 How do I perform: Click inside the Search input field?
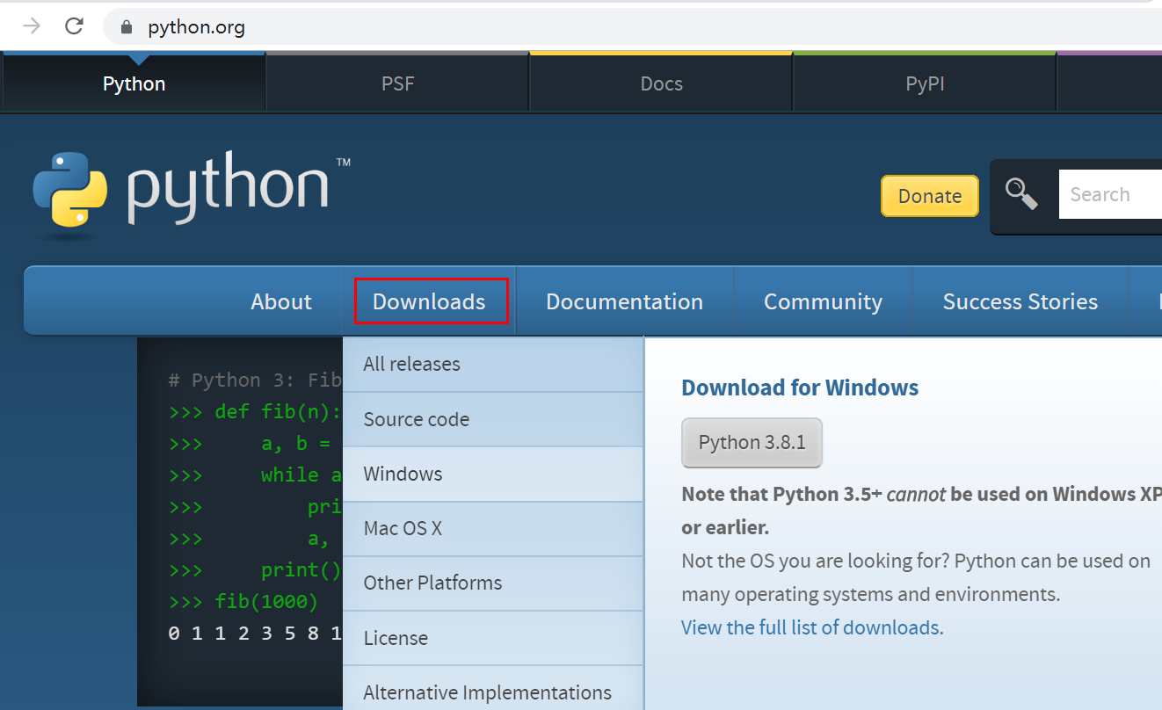tap(1110, 194)
